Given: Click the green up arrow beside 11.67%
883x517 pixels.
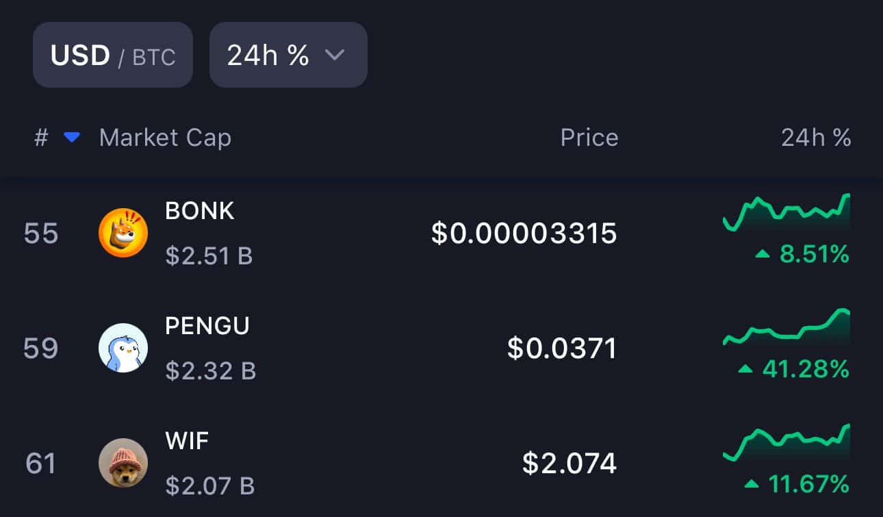Looking at the screenshot, I should tap(752, 485).
